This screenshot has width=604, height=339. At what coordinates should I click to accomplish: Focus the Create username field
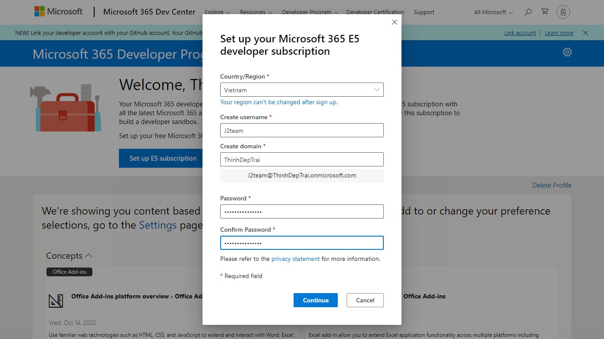[302, 130]
